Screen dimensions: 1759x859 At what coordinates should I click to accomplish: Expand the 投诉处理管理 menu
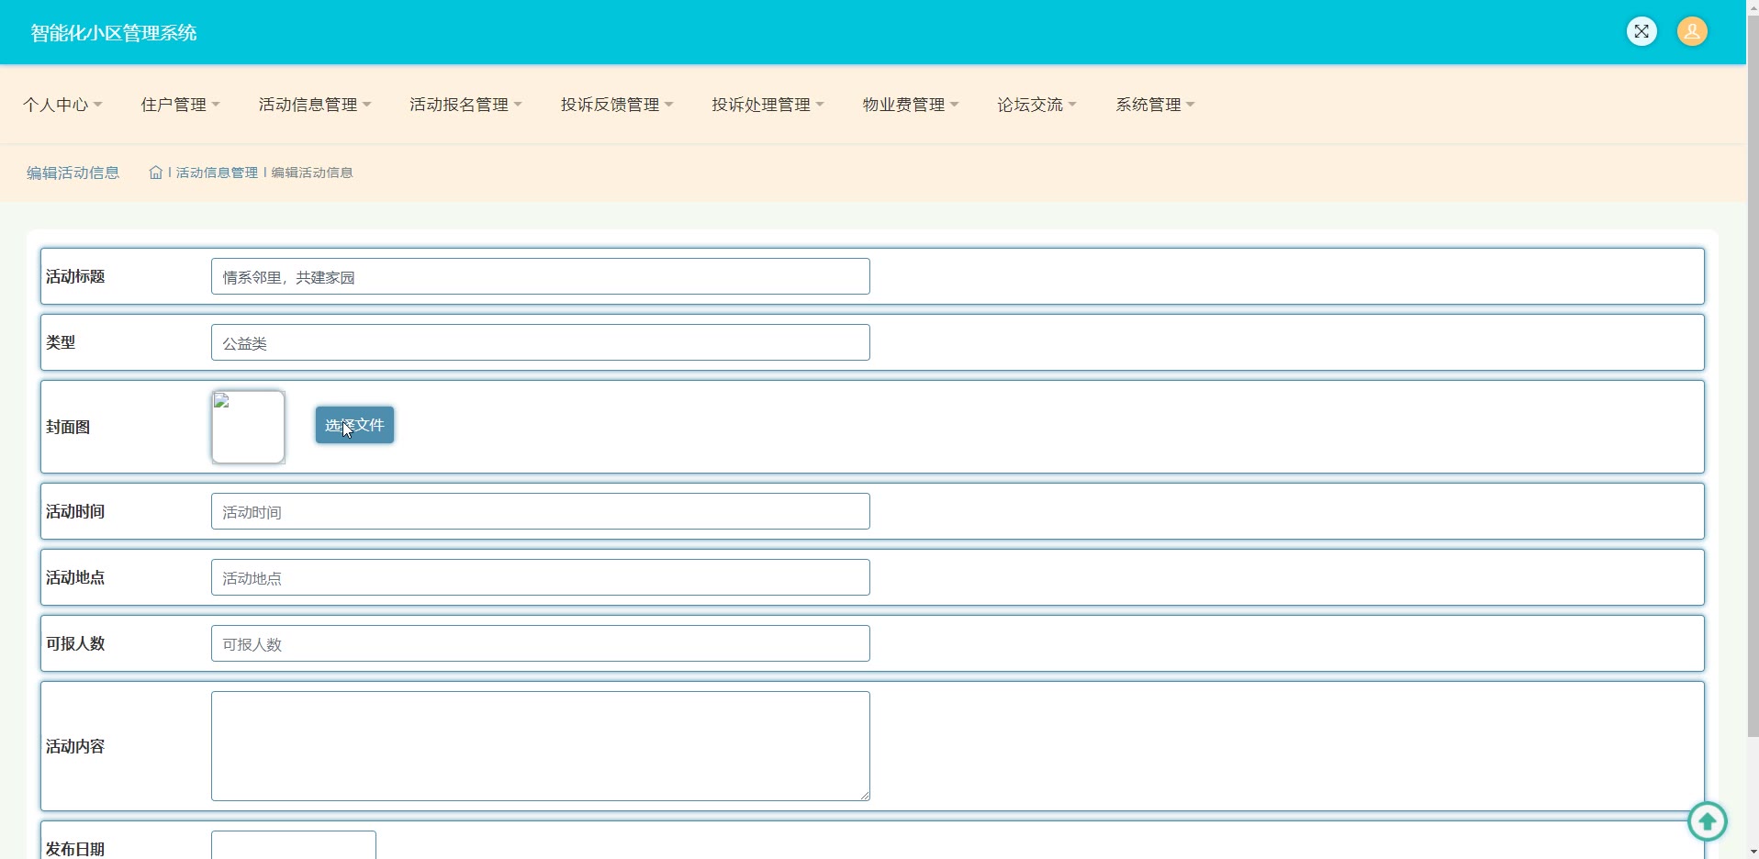click(x=767, y=105)
